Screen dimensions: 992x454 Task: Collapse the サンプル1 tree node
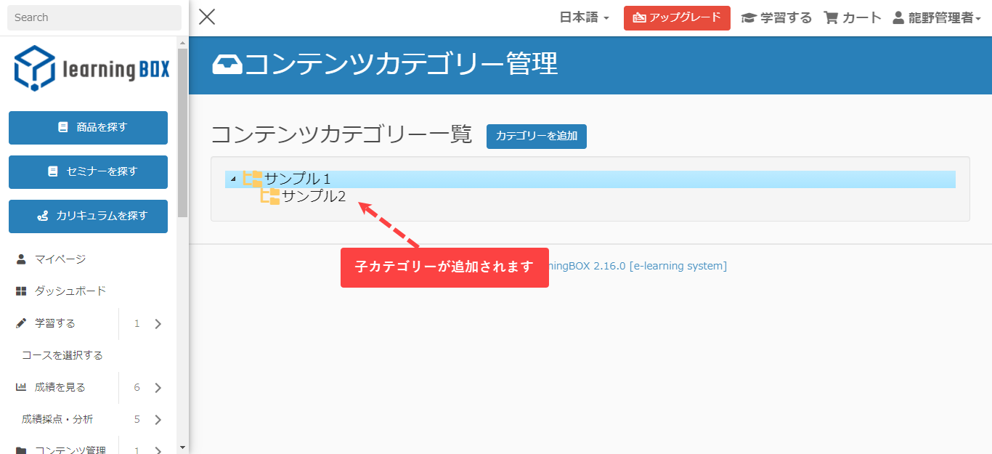point(232,179)
